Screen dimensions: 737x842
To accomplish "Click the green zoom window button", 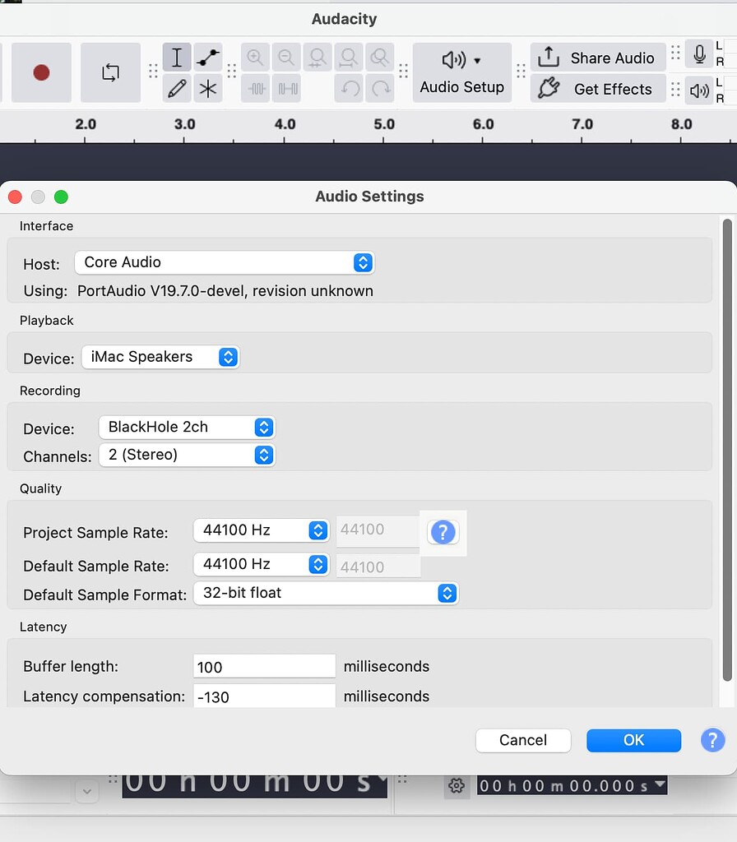I will tap(61, 197).
